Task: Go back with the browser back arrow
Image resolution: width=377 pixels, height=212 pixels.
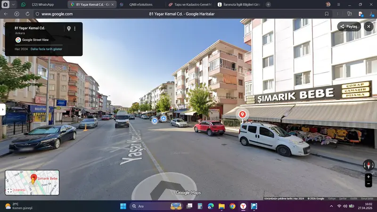Action: [x=6, y=14]
